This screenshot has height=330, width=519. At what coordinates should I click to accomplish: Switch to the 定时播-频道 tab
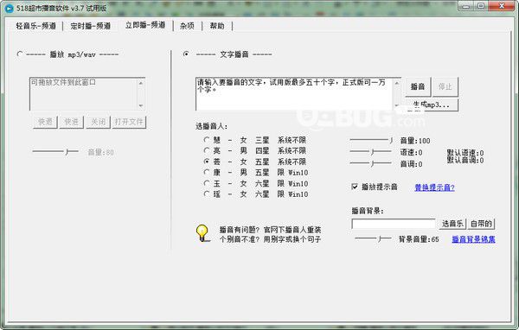(x=90, y=26)
